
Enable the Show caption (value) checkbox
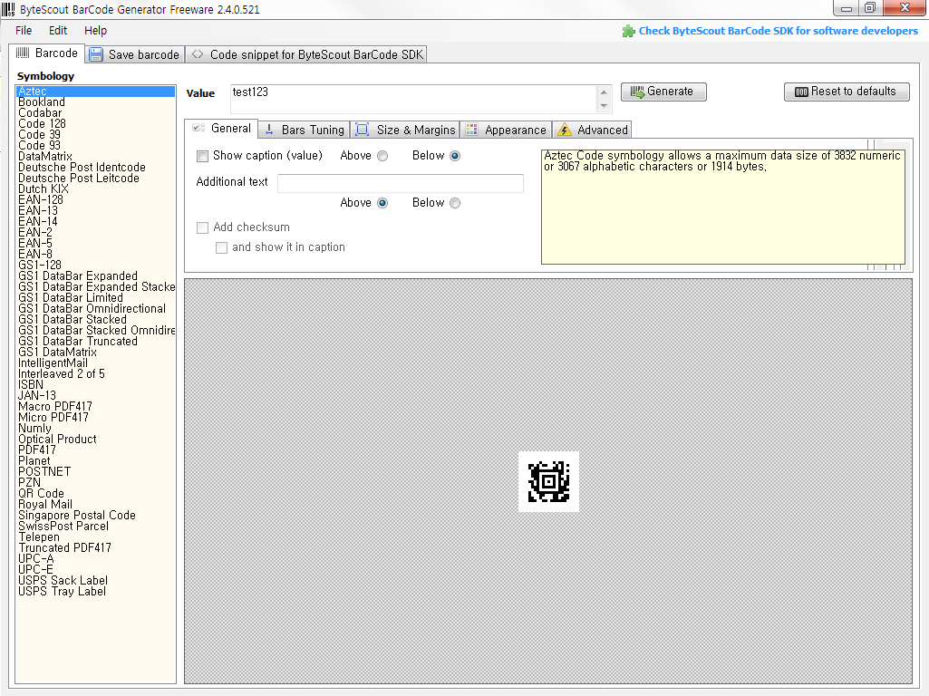pos(203,157)
